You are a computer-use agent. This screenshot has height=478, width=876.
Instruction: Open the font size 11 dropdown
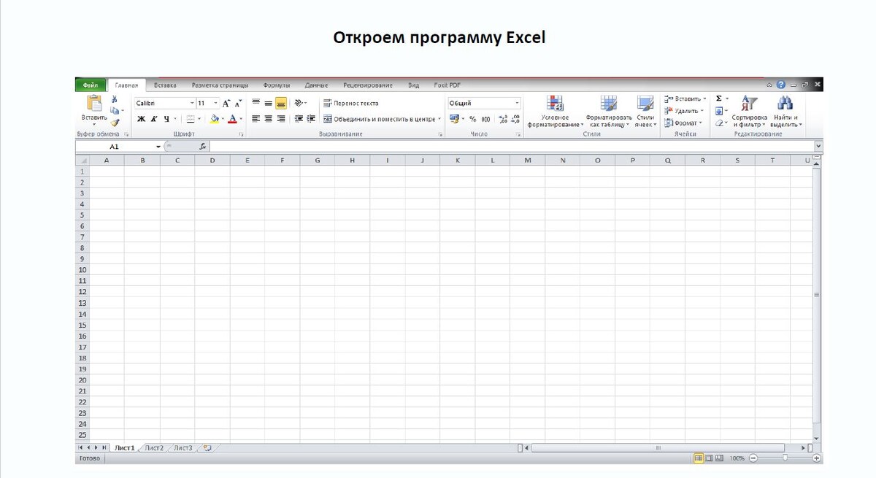215,104
